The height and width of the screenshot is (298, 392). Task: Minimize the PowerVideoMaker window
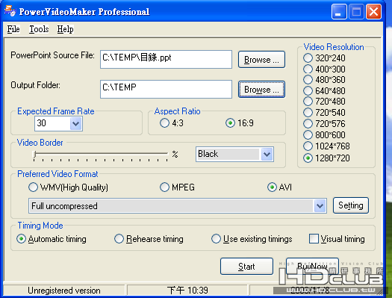click(339, 11)
